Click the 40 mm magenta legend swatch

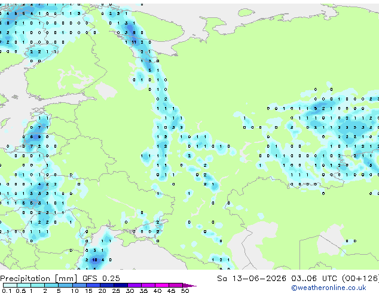(x=162, y=285)
